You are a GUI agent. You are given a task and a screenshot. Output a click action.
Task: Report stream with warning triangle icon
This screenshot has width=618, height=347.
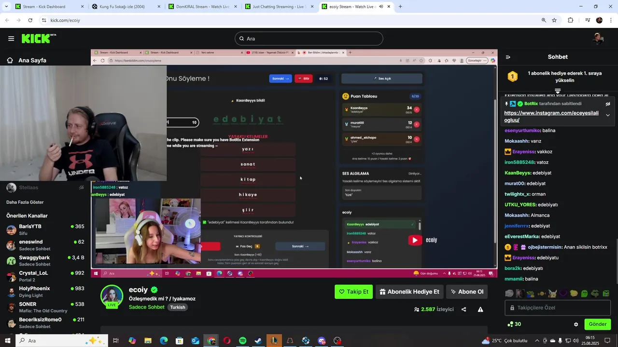480,309
